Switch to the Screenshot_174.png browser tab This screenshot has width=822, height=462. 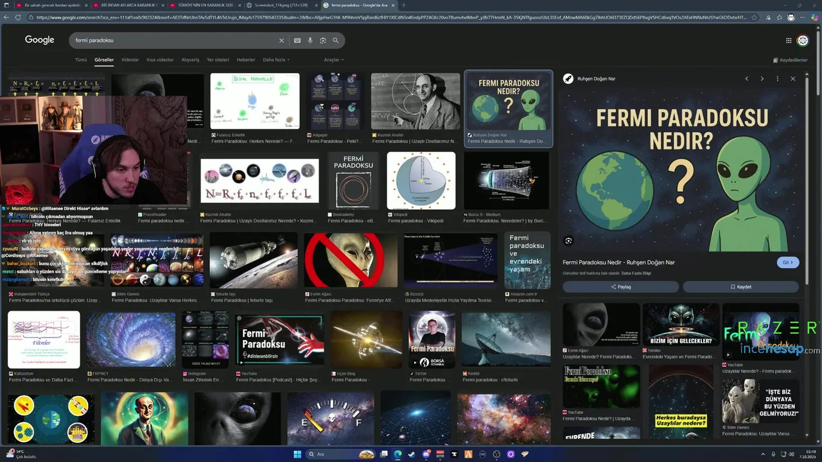[281, 5]
